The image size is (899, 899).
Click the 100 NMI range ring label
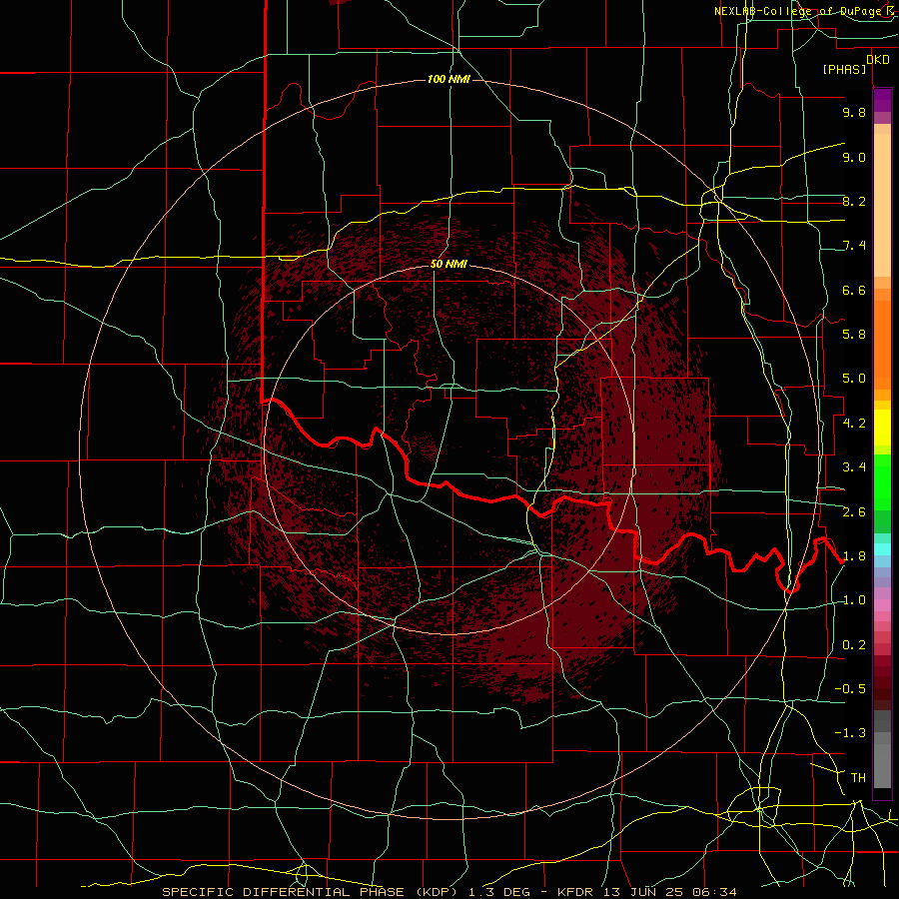point(449,79)
